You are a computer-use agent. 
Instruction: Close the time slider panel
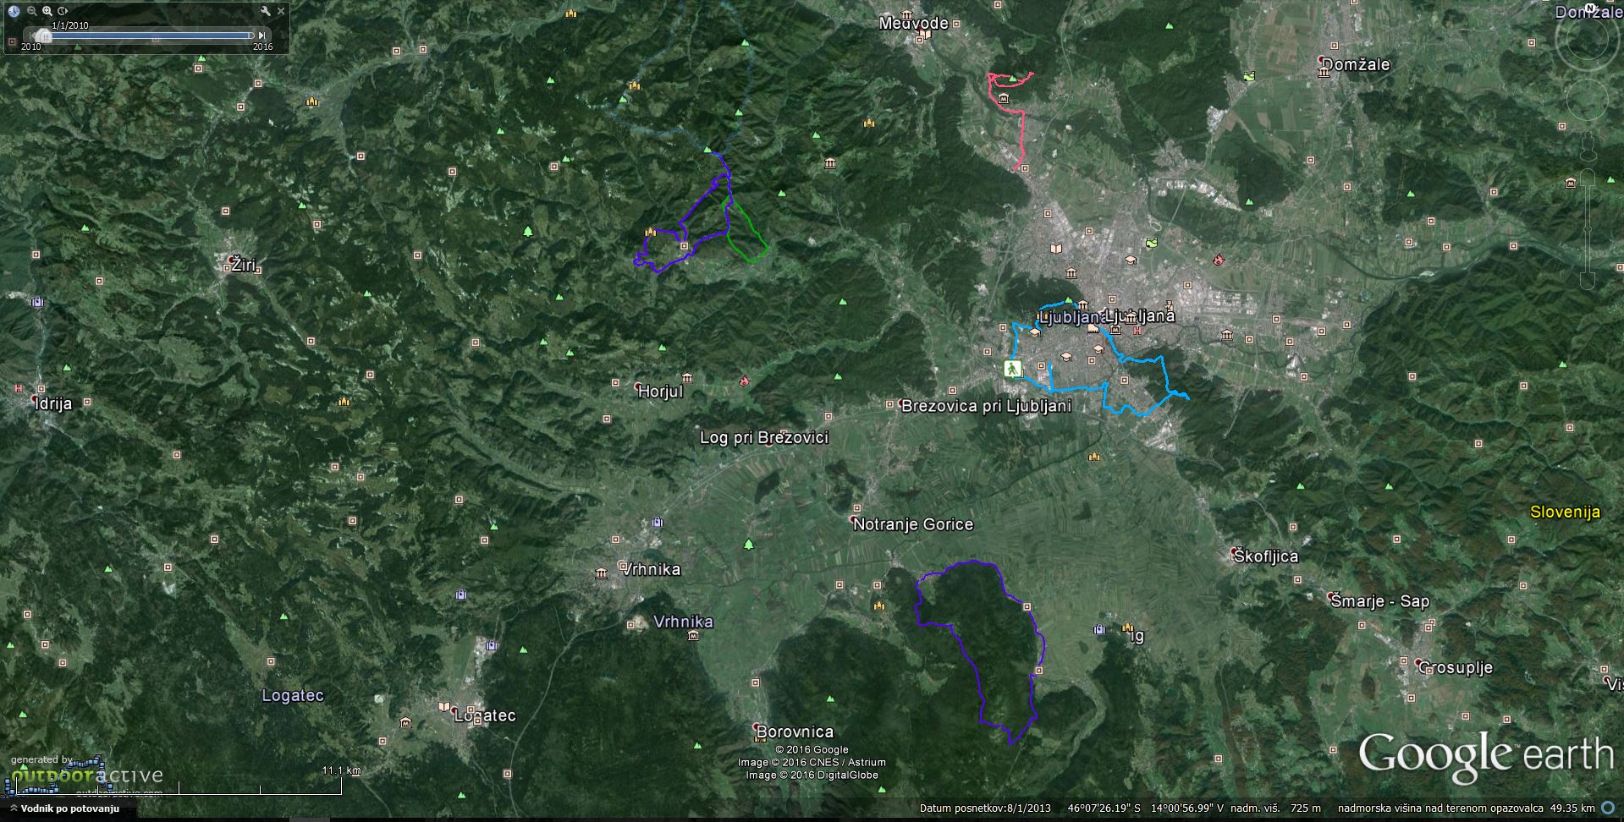click(282, 11)
